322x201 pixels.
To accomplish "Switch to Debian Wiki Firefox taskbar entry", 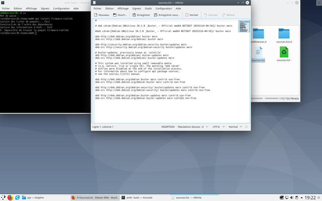I will (x=95, y=197).
